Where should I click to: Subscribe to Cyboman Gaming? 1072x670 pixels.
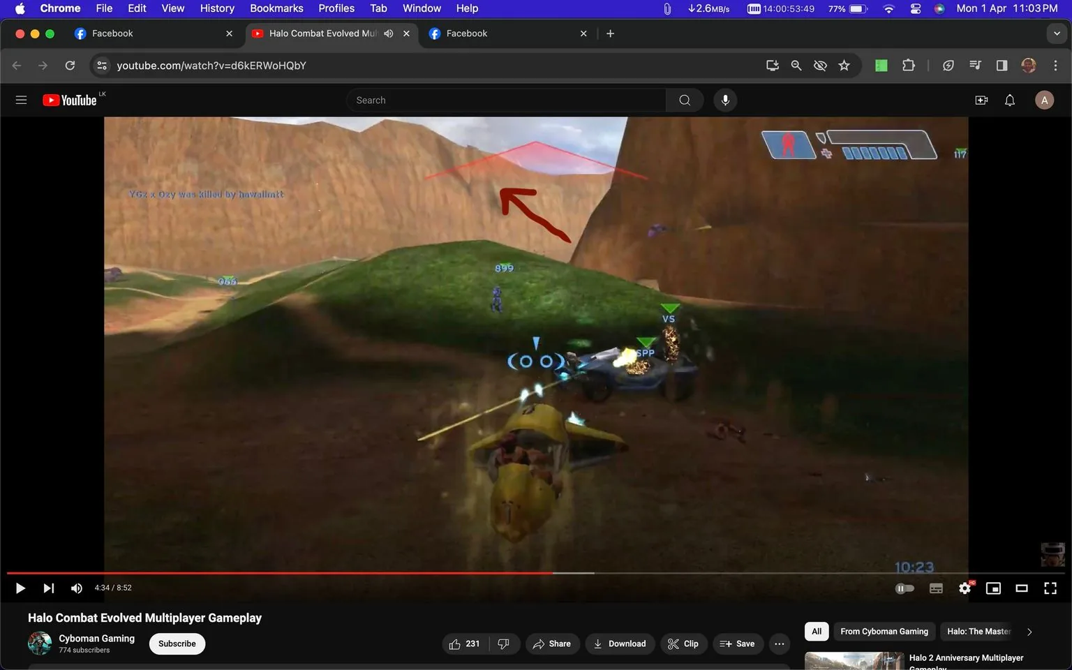tap(177, 643)
